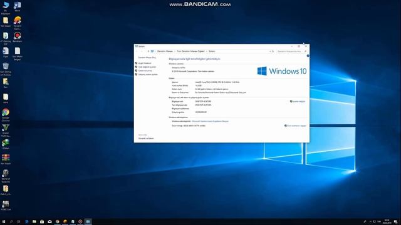The image size is (401, 225).
Task: Open the Mail app from the taskbar
Action: (x=49, y=222)
